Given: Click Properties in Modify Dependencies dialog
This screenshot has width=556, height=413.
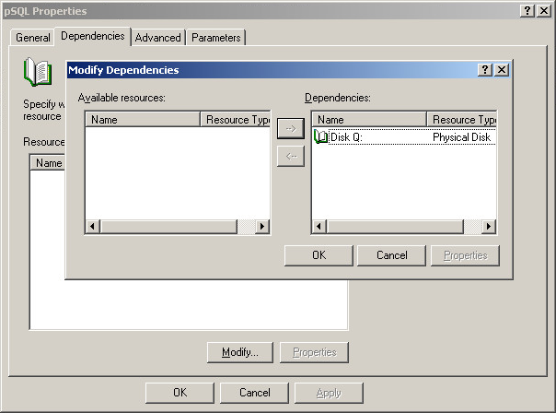Looking at the screenshot, I should click(465, 255).
